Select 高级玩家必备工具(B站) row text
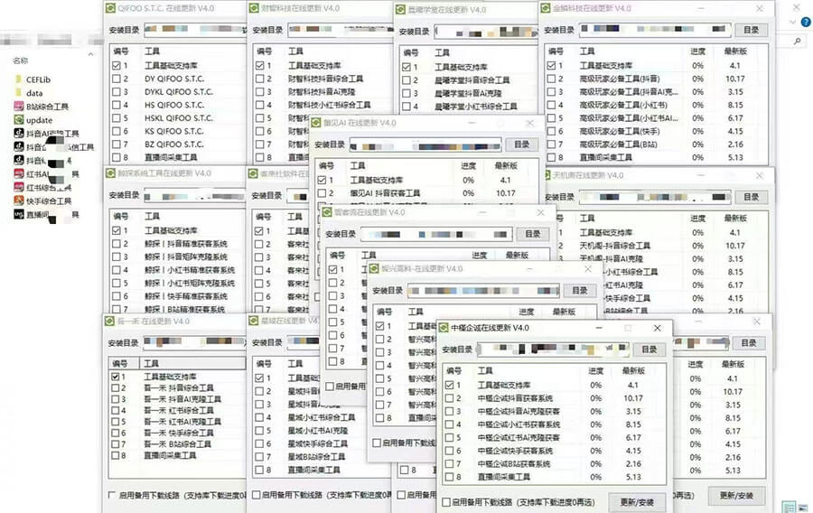 point(619,145)
